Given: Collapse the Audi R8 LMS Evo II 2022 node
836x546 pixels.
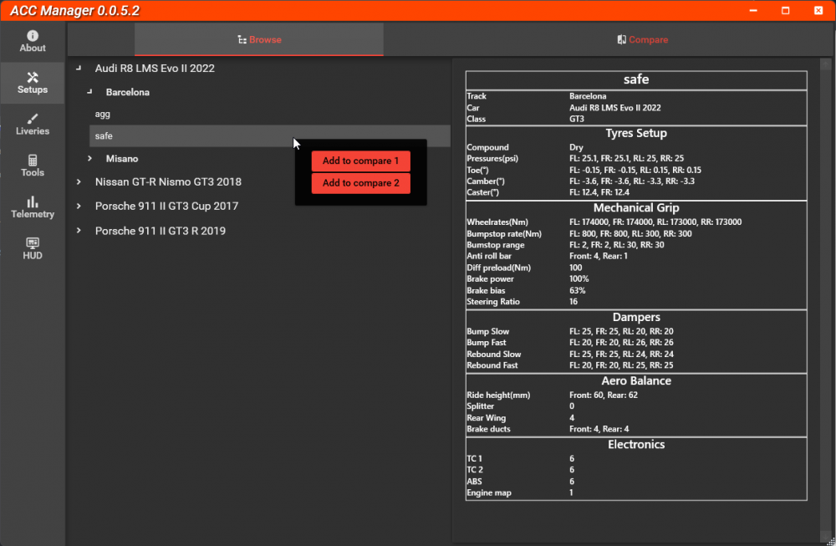Looking at the screenshot, I should click(x=79, y=69).
